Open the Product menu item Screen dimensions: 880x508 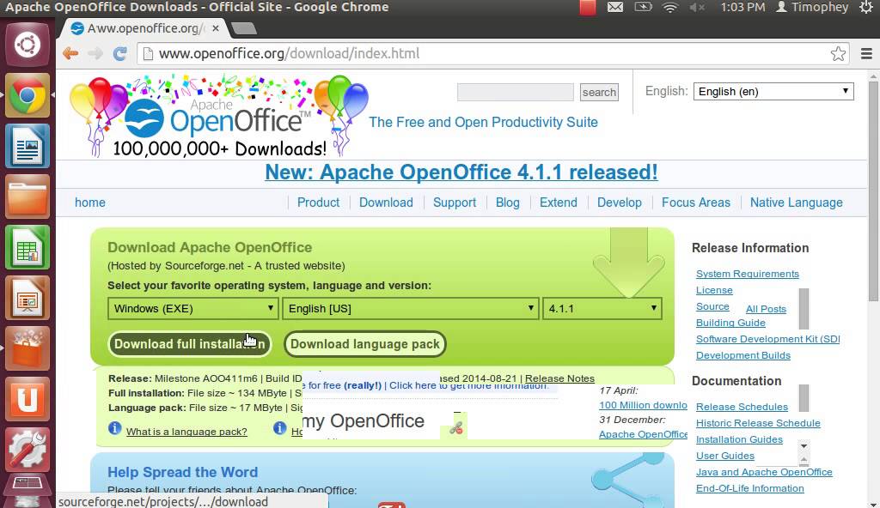point(318,203)
